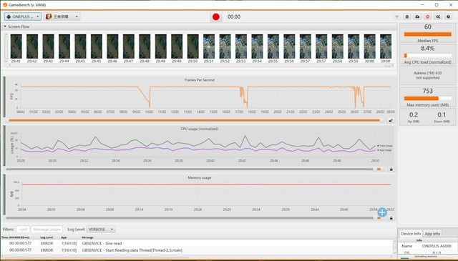Image resolution: width=458 pixels, height=261 pixels.
Task: Open the ONEPLUS device dropdown
Action: click(23, 16)
